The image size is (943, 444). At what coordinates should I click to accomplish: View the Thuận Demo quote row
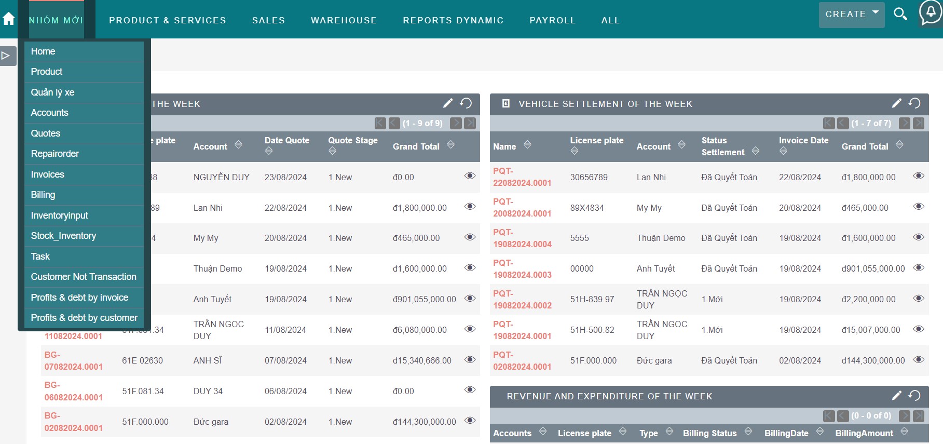470,268
